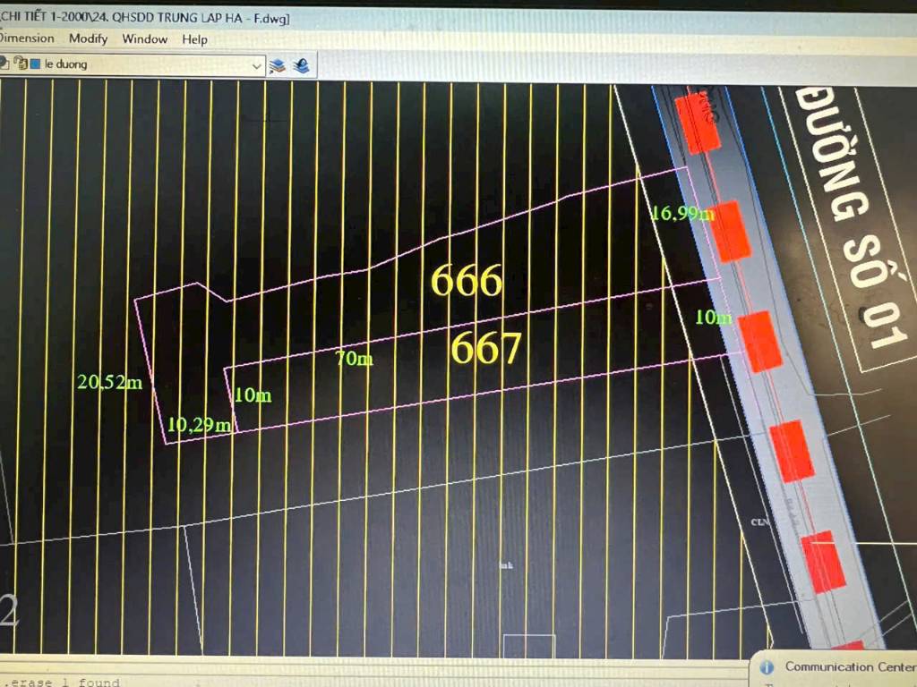Open the Modify menu
The height and width of the screenshot is (687, 917).
88,38
